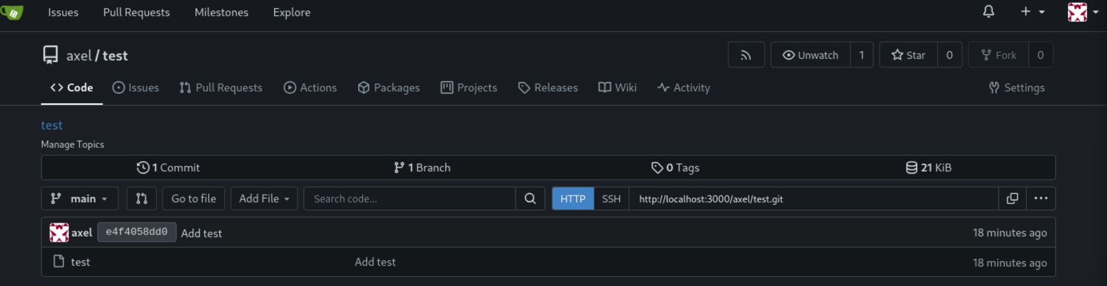This screenshot has width=1107, height=286.
Task: Open notifications bell icon
Action: pos(988,12)
